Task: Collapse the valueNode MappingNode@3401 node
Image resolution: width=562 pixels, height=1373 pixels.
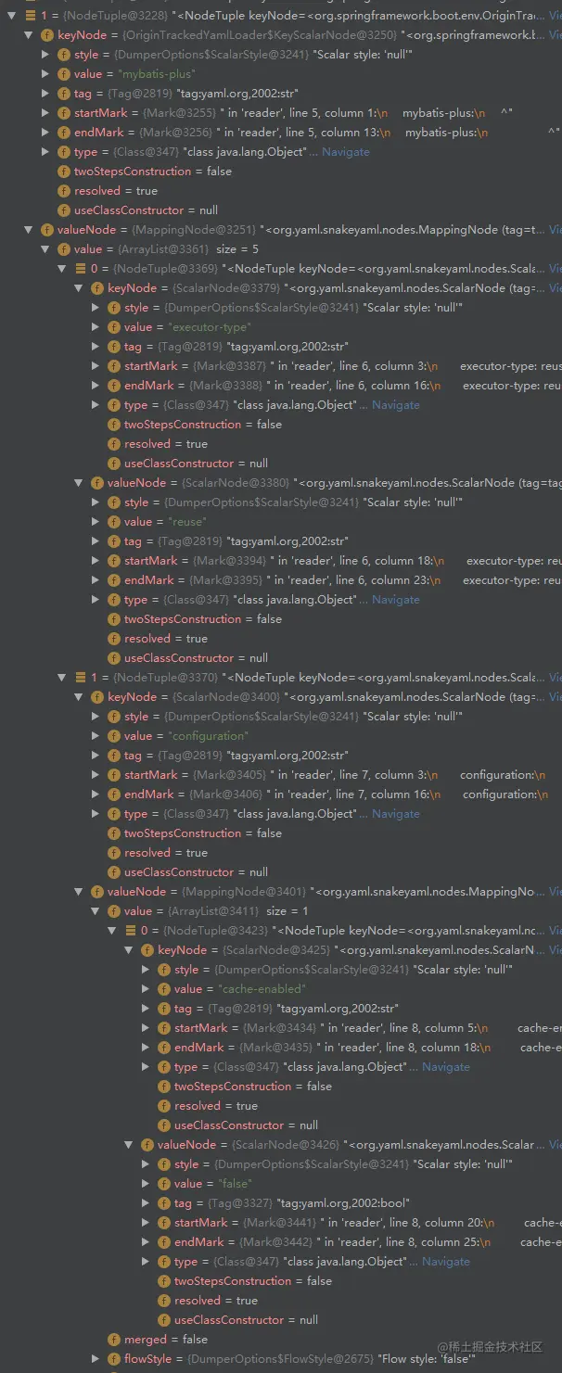Action: [79, 892]
